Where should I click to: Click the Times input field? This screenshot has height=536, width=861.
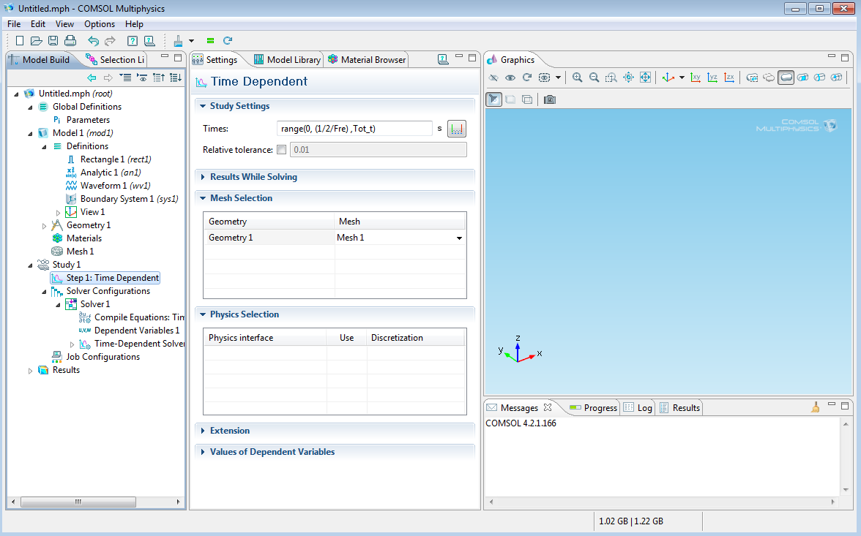(x=354, y=129)
